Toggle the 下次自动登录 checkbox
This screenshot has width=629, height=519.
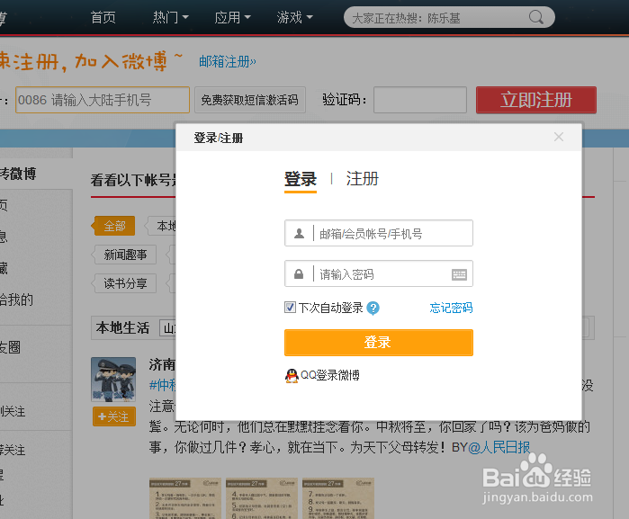[x=290, y=308]
